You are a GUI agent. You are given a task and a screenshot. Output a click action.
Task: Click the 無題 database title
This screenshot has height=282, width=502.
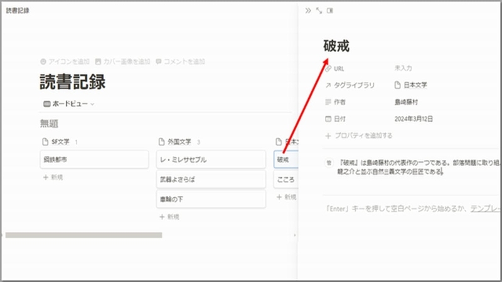tap(49, 123)
